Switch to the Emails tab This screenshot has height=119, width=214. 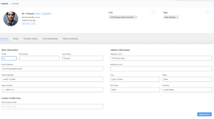point(16,39)
